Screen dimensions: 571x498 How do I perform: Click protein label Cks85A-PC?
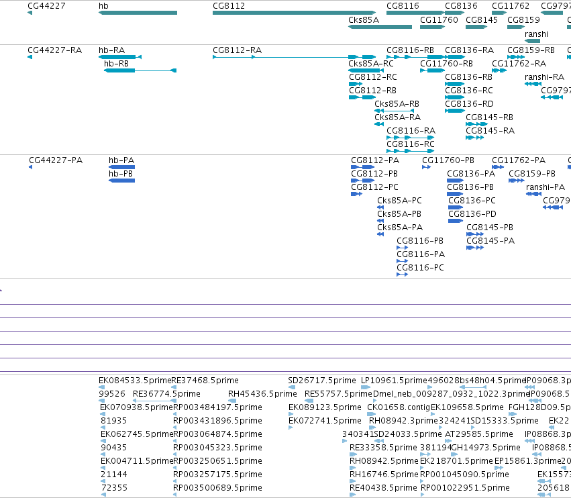(399, 201)
